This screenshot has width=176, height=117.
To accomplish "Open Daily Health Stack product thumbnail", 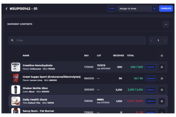I will [x=16, y=101].
